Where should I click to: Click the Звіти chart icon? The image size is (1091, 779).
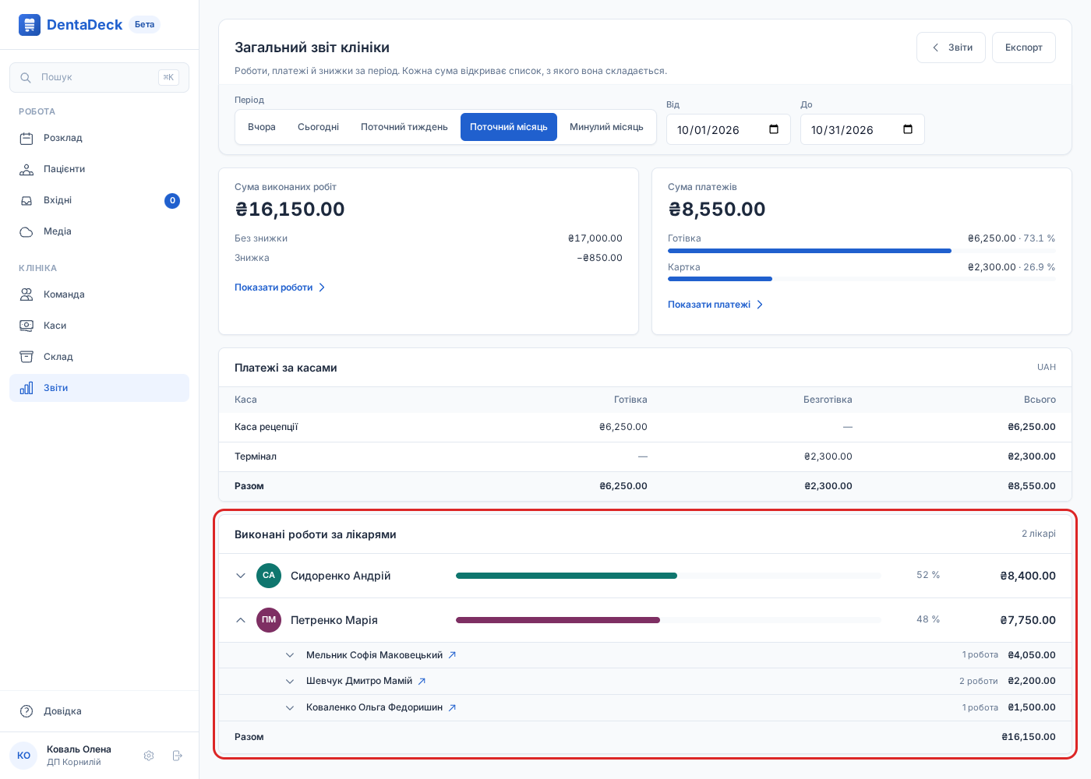(x=26, y=388)
